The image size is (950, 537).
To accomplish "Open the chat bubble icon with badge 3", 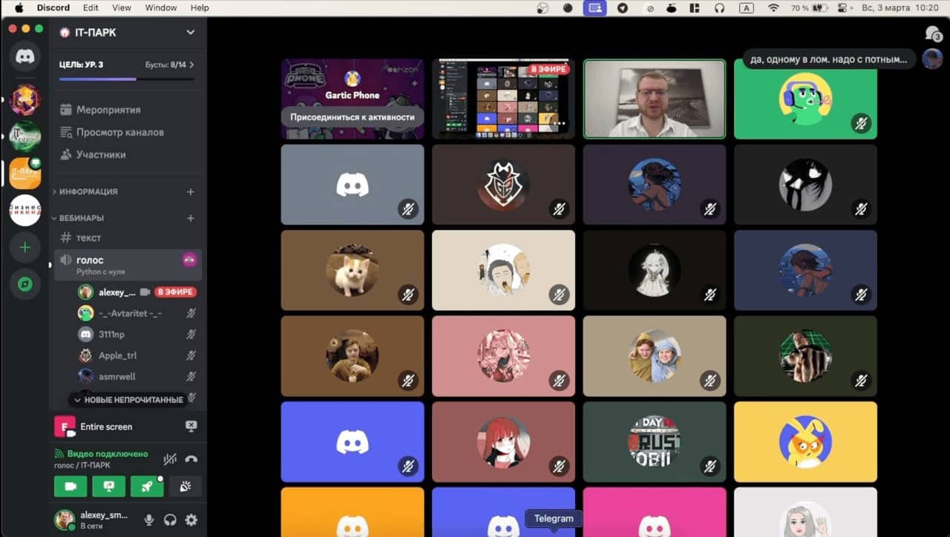I will point(932,33).
